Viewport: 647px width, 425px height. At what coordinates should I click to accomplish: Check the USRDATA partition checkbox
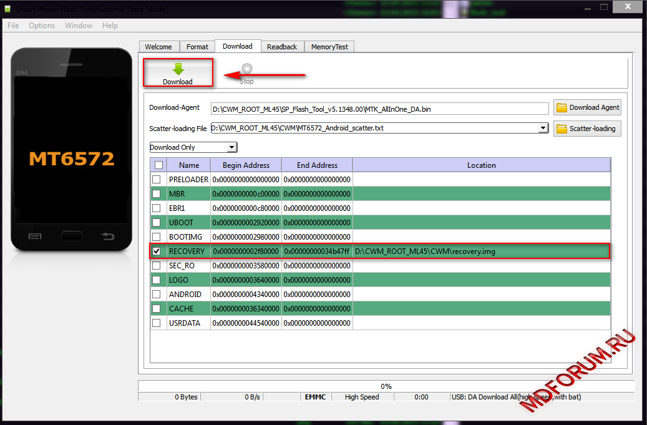(x=157, y=323)
